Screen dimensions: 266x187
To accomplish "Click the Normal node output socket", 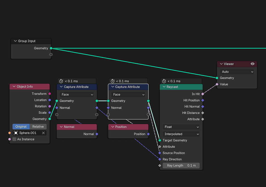I will coord(97,134).
